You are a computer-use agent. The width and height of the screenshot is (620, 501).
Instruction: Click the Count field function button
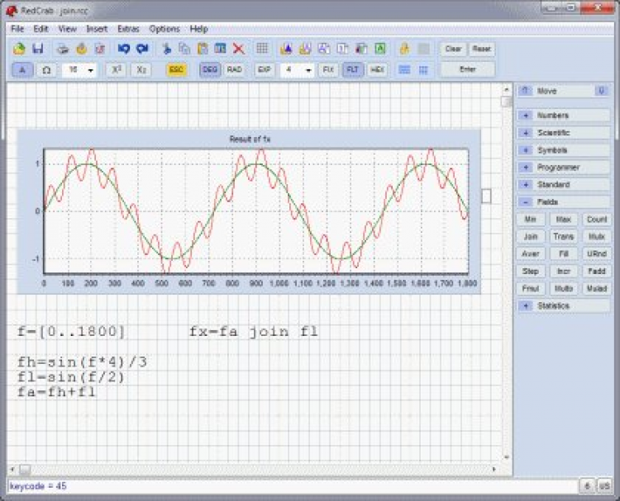click(597, 219)
